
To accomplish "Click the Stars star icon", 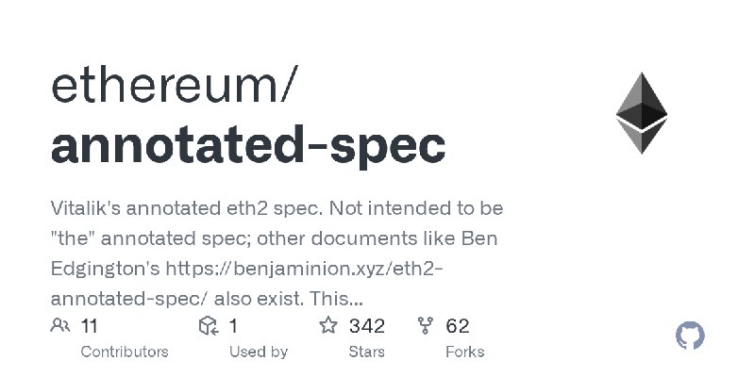I will tap(328, 326).
